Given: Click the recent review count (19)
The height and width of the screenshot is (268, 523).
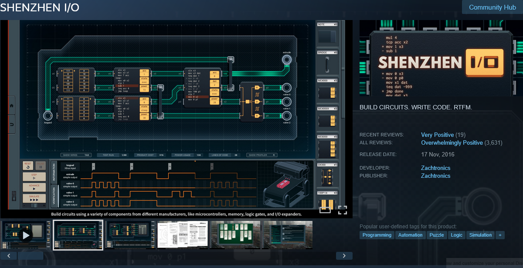Looking at the screenshot, I should 460,135.
